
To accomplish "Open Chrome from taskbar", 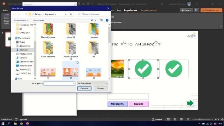I will (x=21, y=124).
